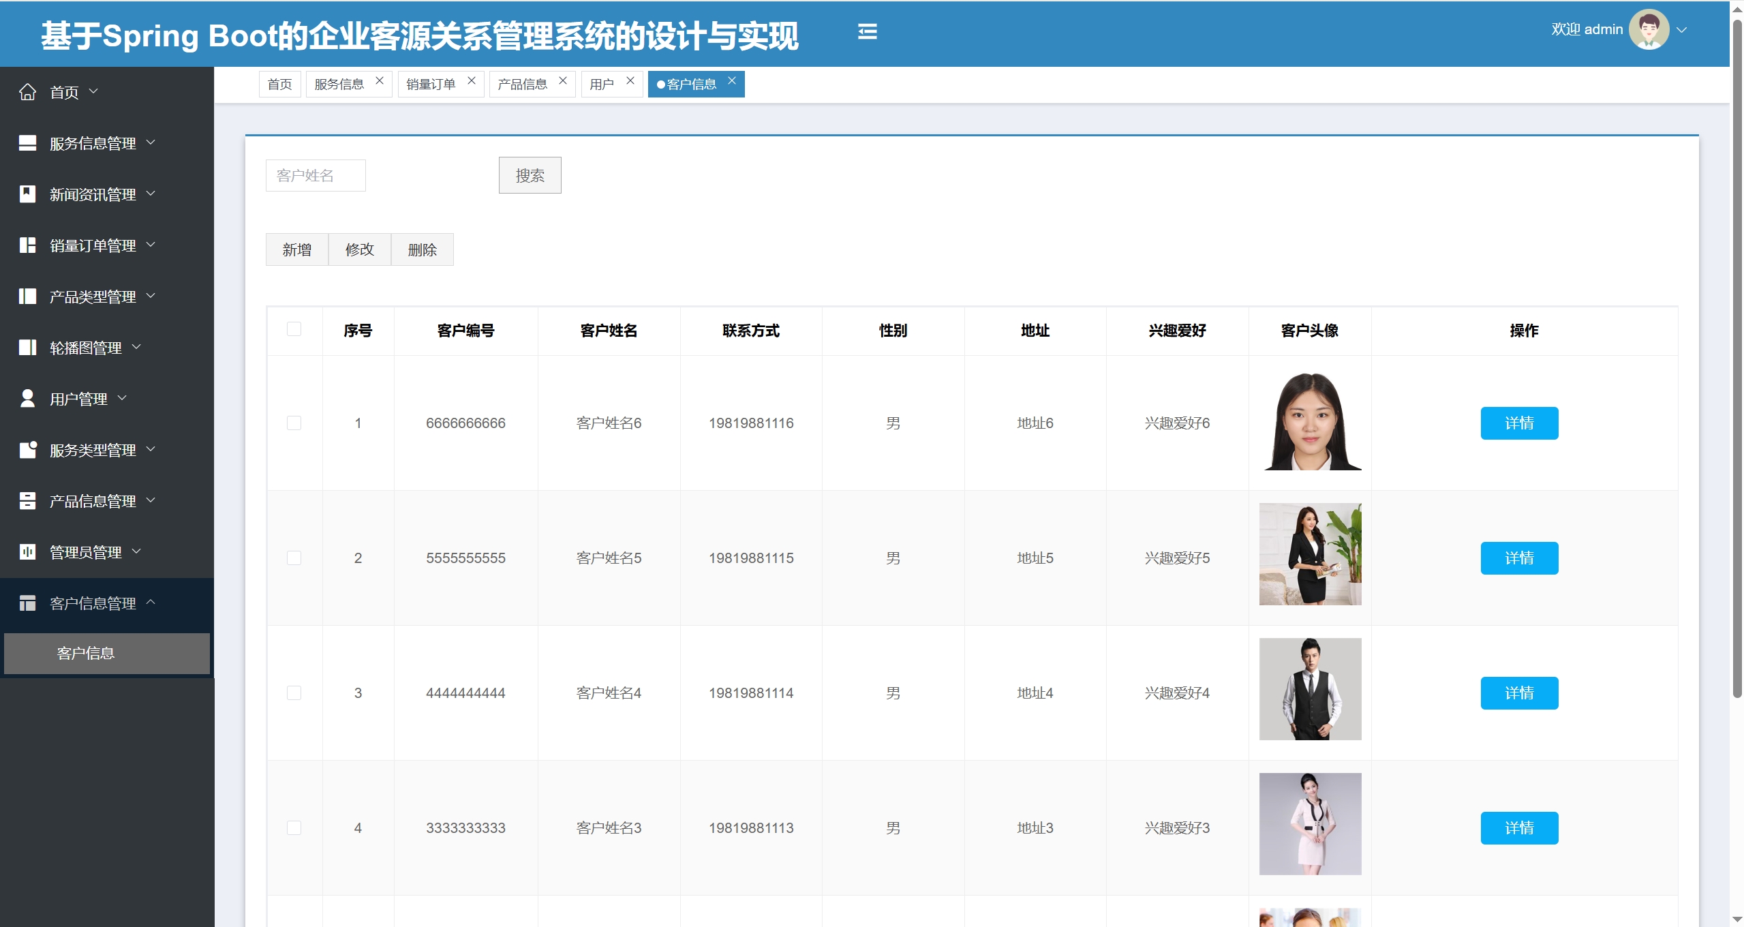Screen dimensions: 1744x927
Task: Click the 新闻资讯管理 bookmark icon
Action: coord(27,194)
